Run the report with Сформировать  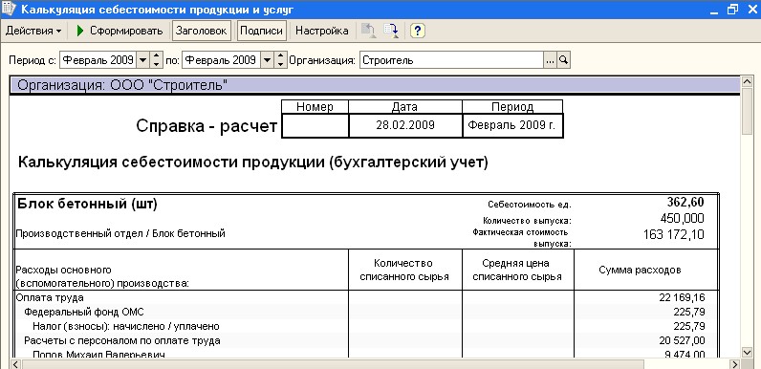pos(120,31)
